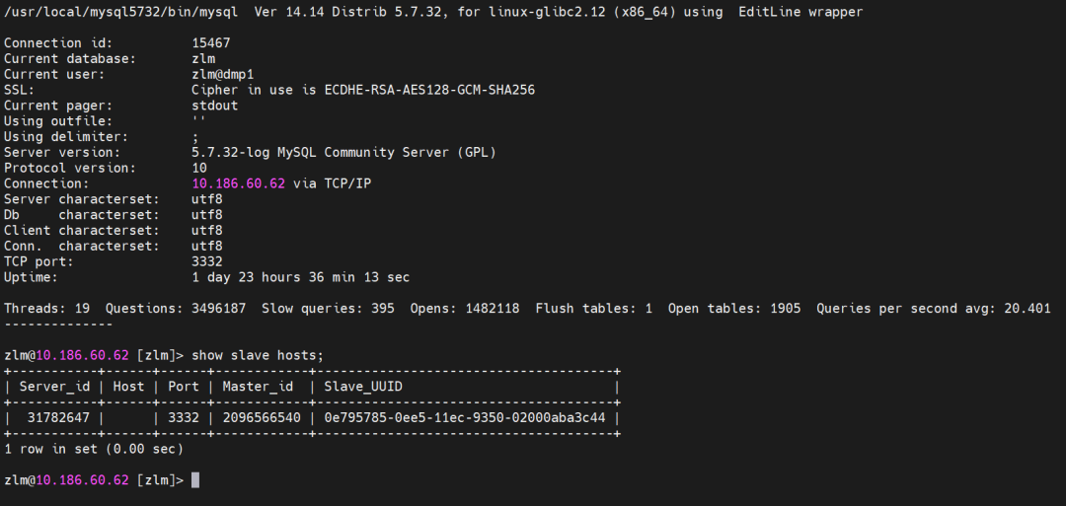
Task: Click the Host column header
Action: pos(128,387)
